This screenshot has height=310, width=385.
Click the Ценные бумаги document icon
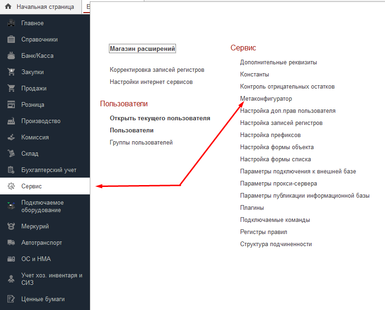click(11, 299)
